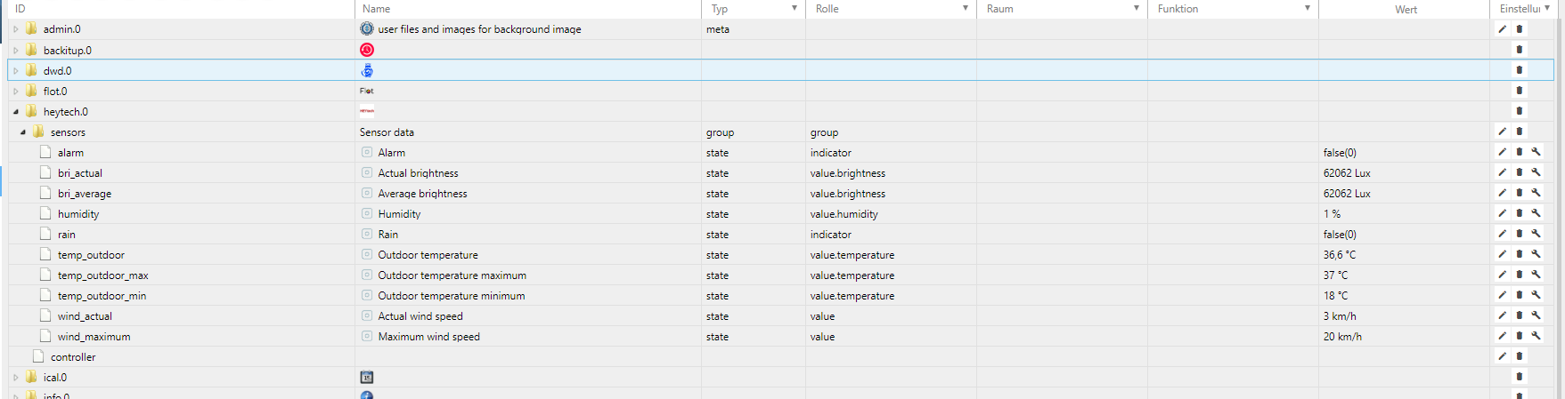Edit the alarm state object with pencil icon
Viewport: 1565px width, 399px height.
[1502, 152]
